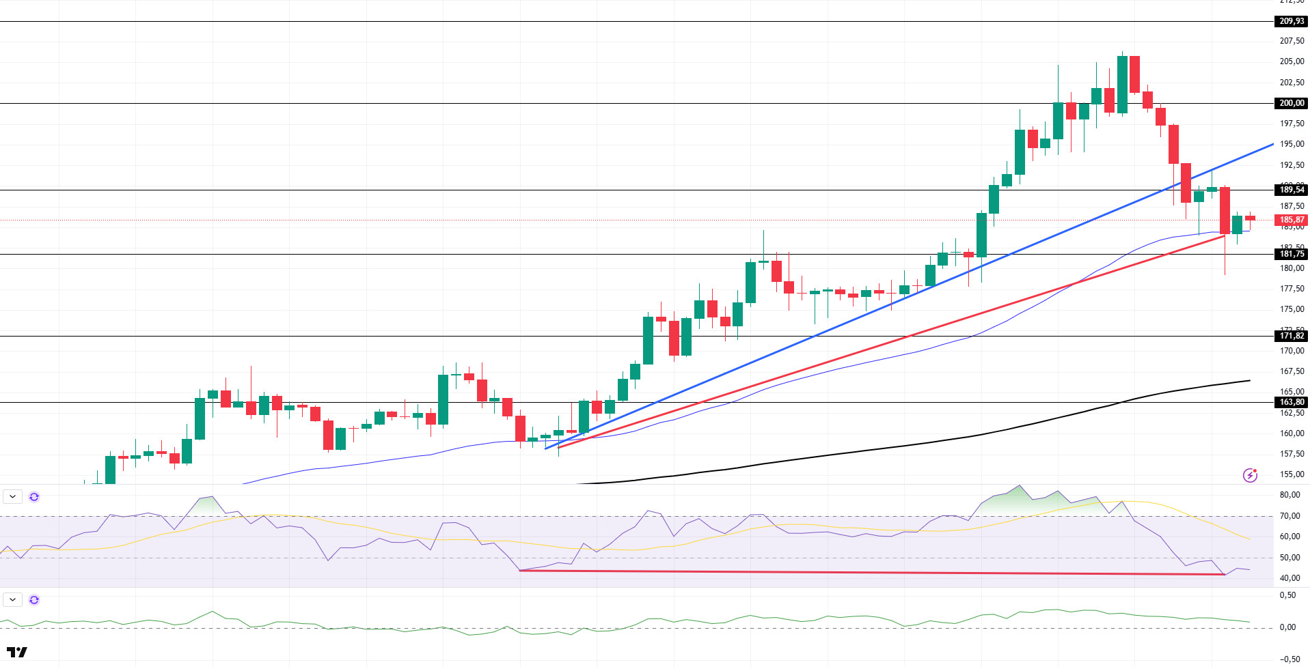Collapse the bottom oscillator pane chevron
The height and width of the screenshot is (671, 1310).
[x=12, y=599]
